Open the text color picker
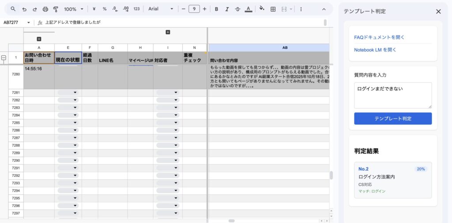 tap(249, 9)
